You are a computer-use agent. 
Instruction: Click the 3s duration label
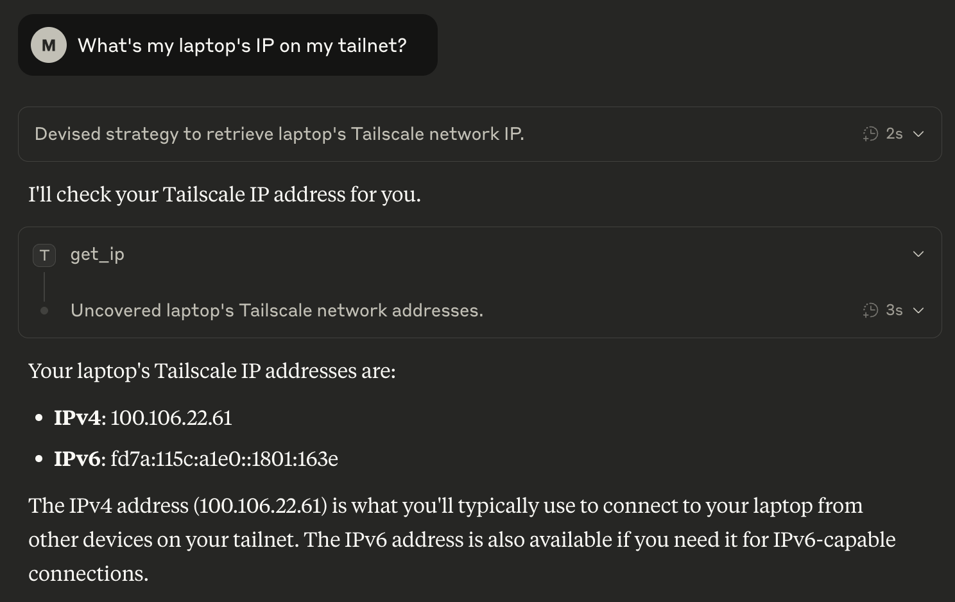click(x=894, y=310)
